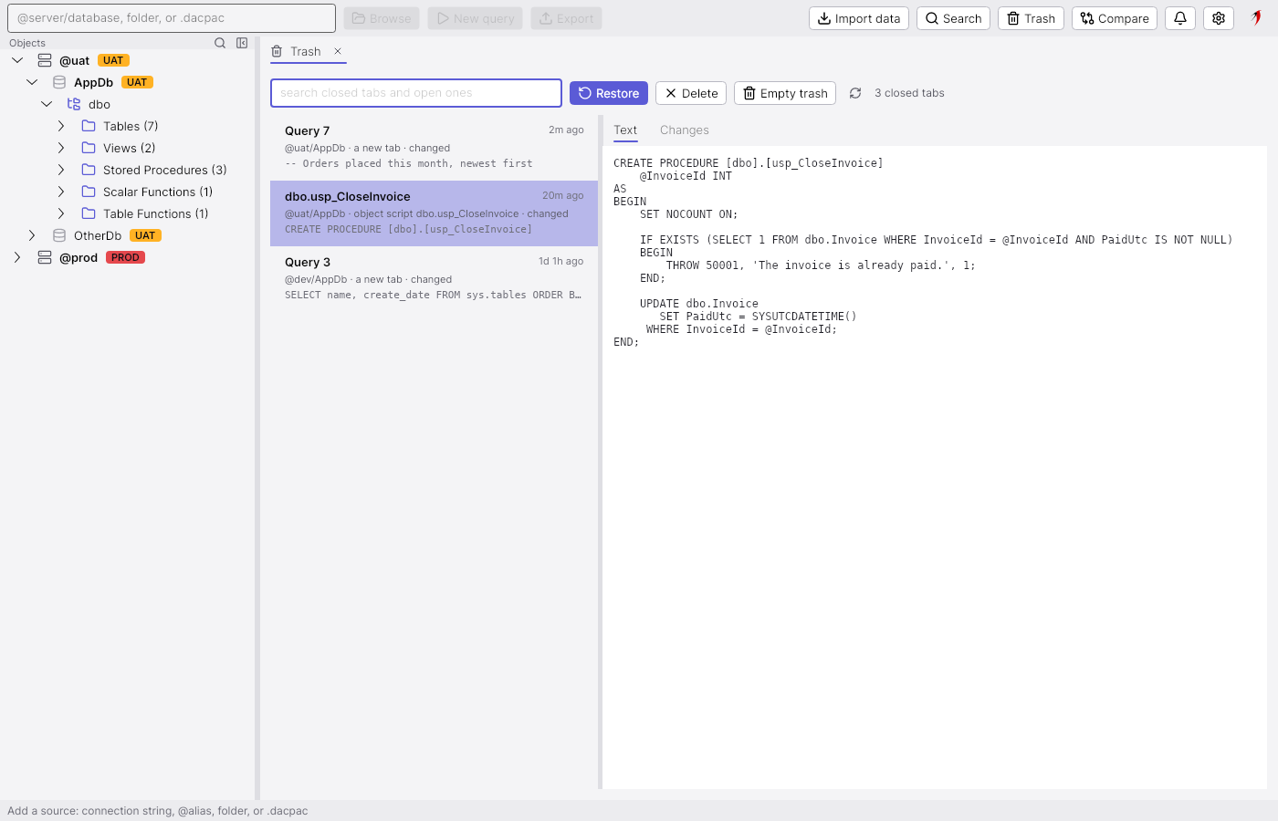Click the search icon in Objects panel
Screen dimensions: 1278x821
(x=220, y=43)
